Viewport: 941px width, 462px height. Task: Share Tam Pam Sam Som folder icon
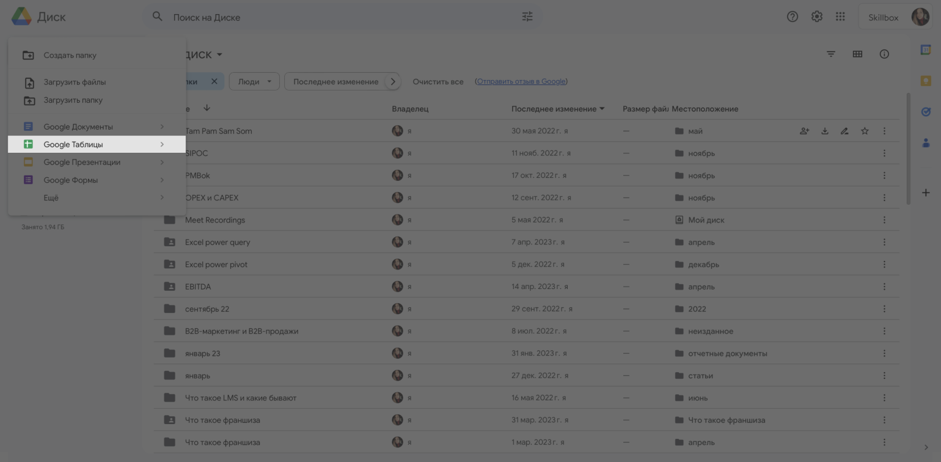click(805, 131)
